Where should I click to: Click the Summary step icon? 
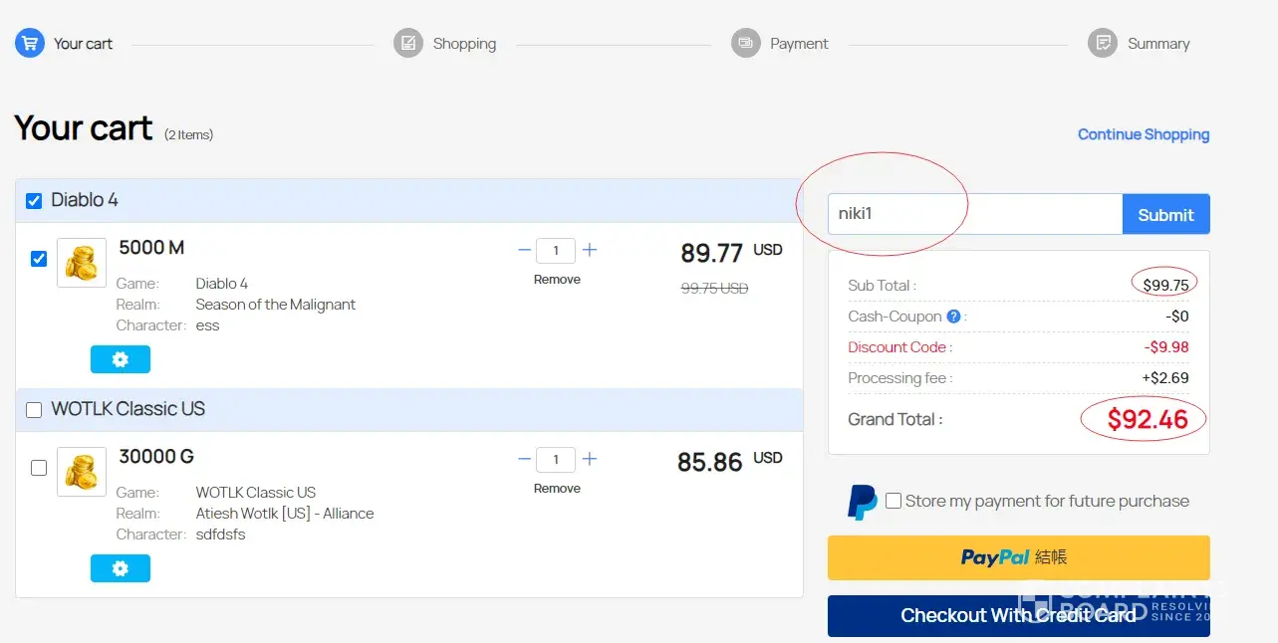click(x=1103, y=44)
